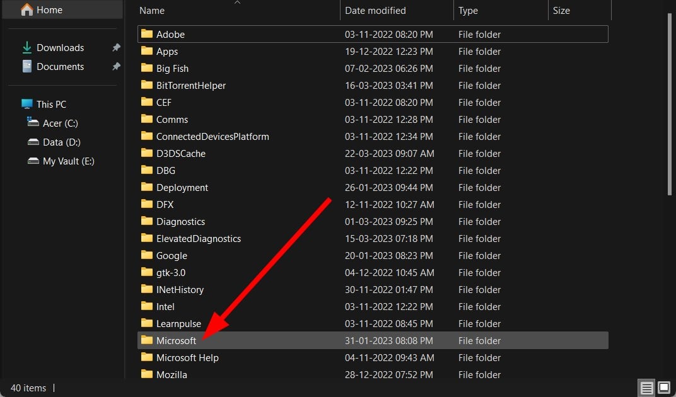Open the My Vault (E:) drive
This screenshot has width=676, height=397.
pyautogui.click(x=69, y=161)
